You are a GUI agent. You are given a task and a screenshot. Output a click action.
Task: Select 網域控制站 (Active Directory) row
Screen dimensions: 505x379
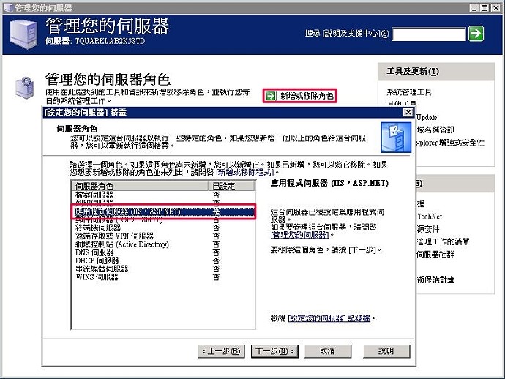163,244
